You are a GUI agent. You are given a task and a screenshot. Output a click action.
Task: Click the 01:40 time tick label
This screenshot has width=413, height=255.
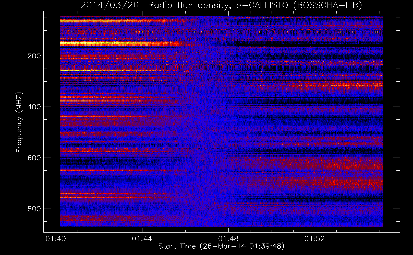click(x=56, y=239)
